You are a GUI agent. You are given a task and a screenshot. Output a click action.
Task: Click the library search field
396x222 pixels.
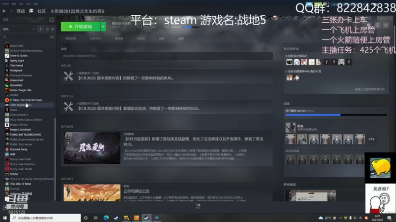(28, 37)
